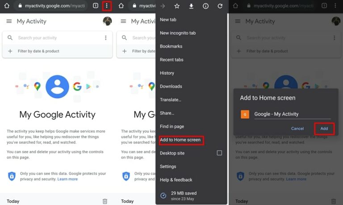Tap home icon in left screenshot browser bar

pos(7,6)
